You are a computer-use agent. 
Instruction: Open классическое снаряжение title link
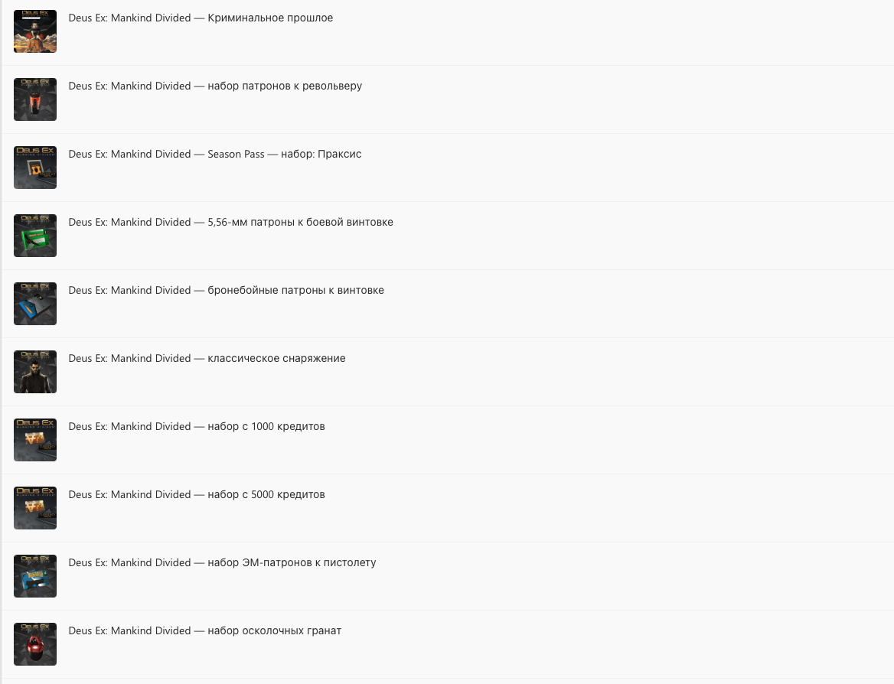point(207,359)
